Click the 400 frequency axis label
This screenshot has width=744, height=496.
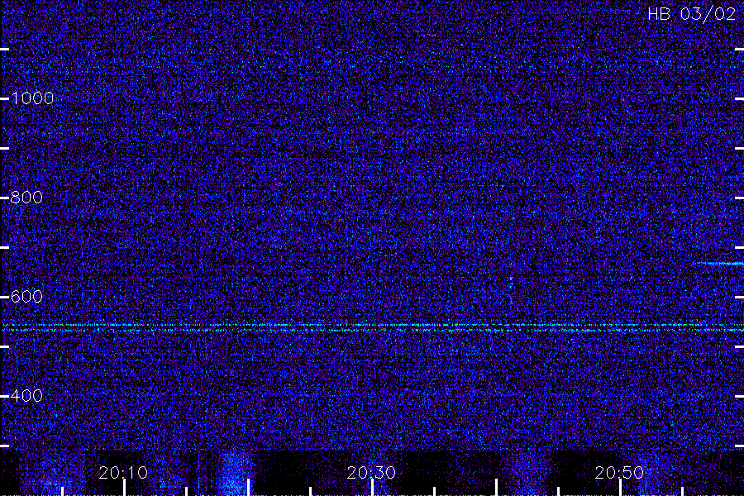coord(26,396)
